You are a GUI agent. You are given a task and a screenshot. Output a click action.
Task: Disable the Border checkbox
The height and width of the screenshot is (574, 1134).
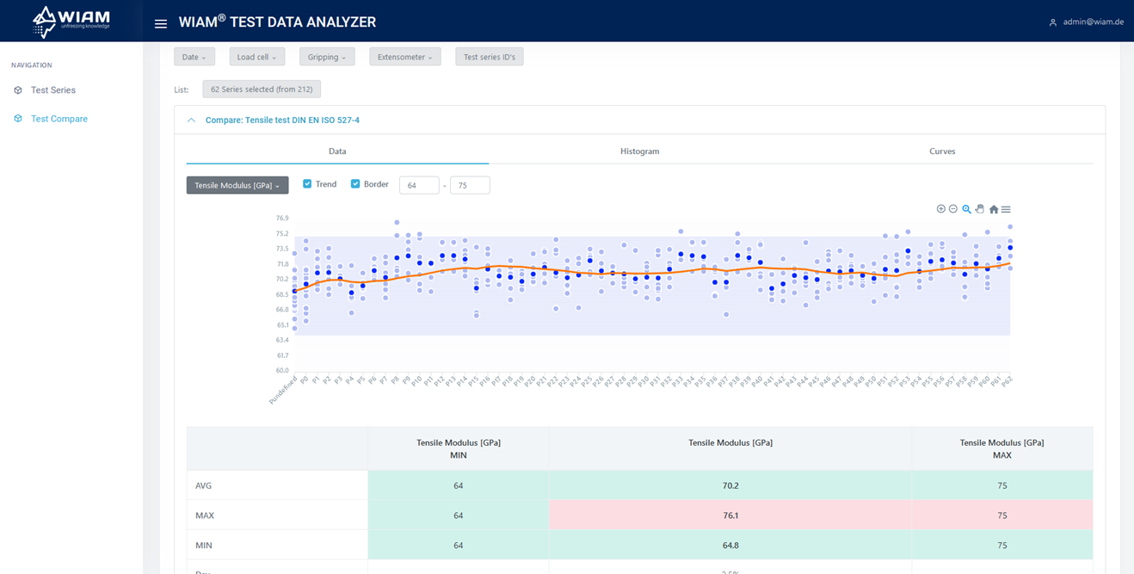tap(355, 184)
